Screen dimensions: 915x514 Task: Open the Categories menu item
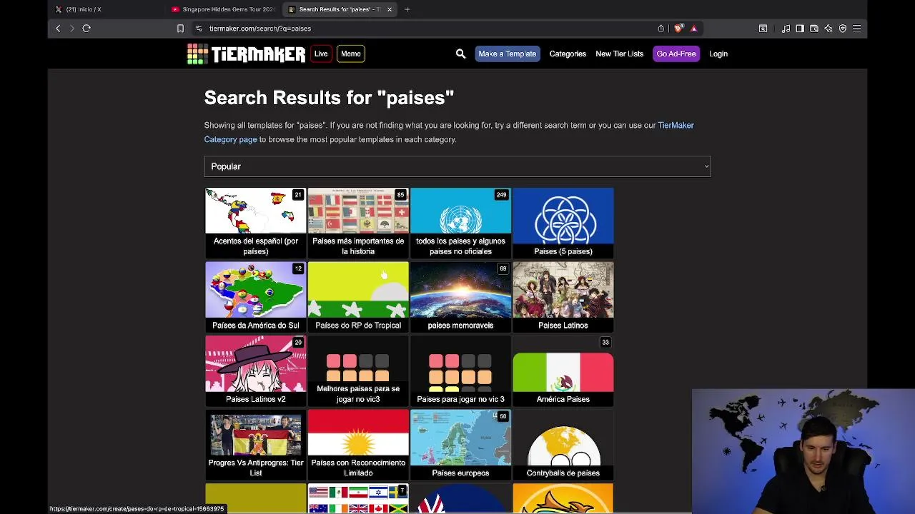(x=568, y=54)
